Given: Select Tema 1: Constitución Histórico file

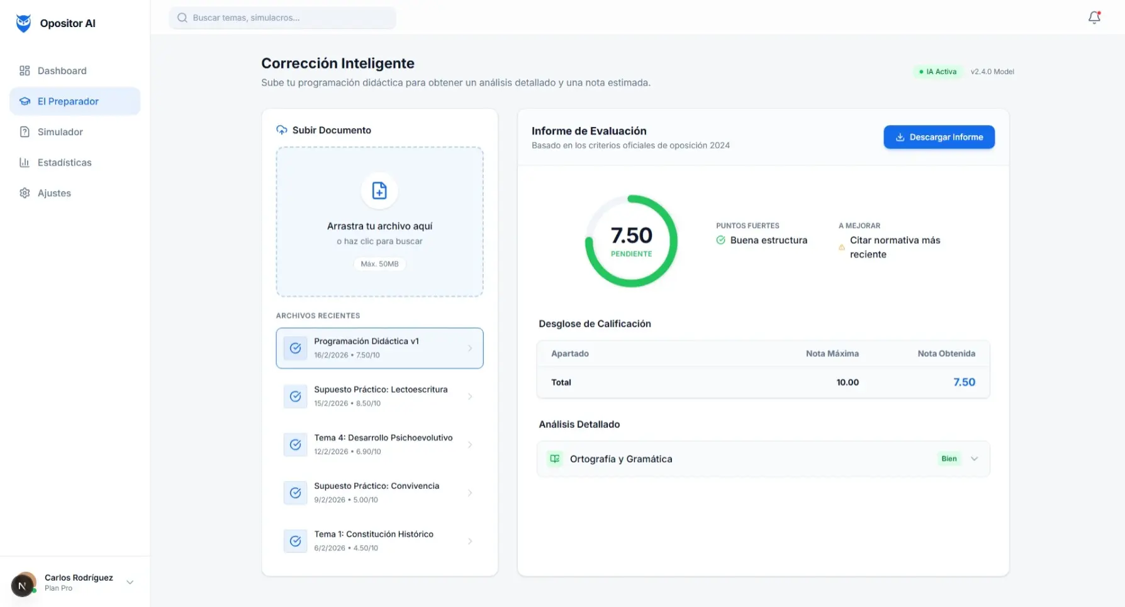Looking at the screenshot, I should pos(379,540).
